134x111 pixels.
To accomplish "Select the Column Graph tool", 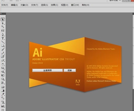I will pos(3,106).
